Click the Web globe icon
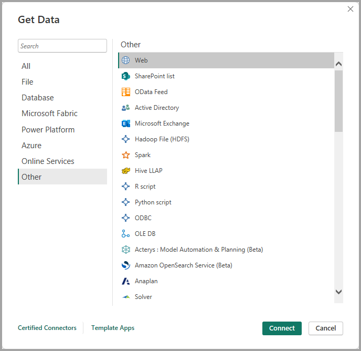This screenshot has height=351, width=361. tap(126, 60)
